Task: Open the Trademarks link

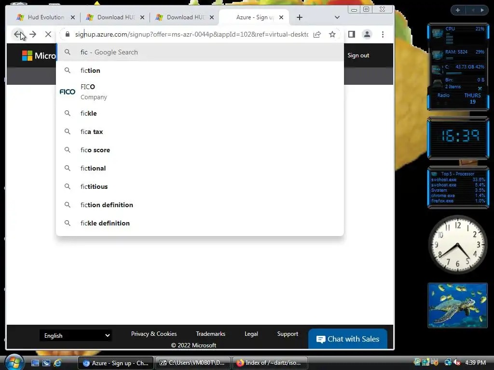Action: [x=210, y=334]
